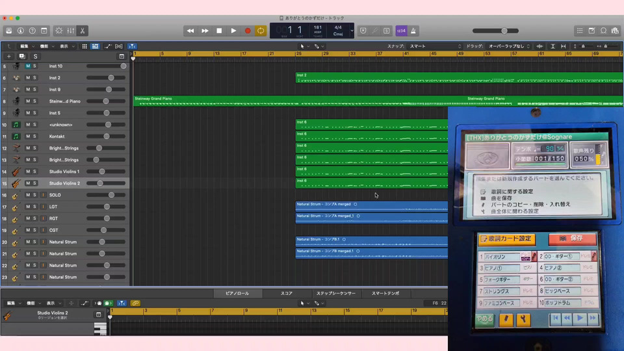Open the piano roll pointer tool dropdown
The image size is (624, 351).
pyautogui.click(x=305, y=304)
